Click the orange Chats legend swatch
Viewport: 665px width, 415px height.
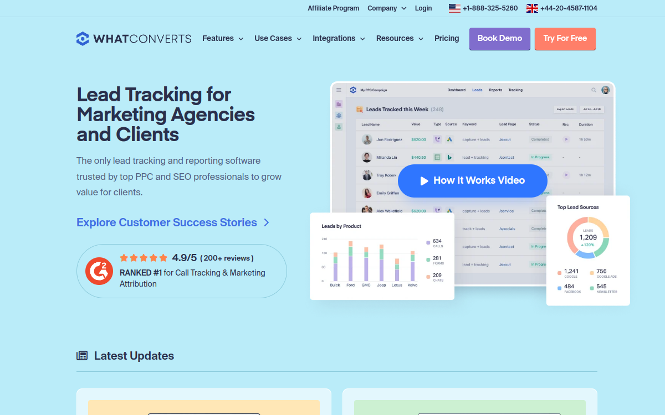[428, 277]
